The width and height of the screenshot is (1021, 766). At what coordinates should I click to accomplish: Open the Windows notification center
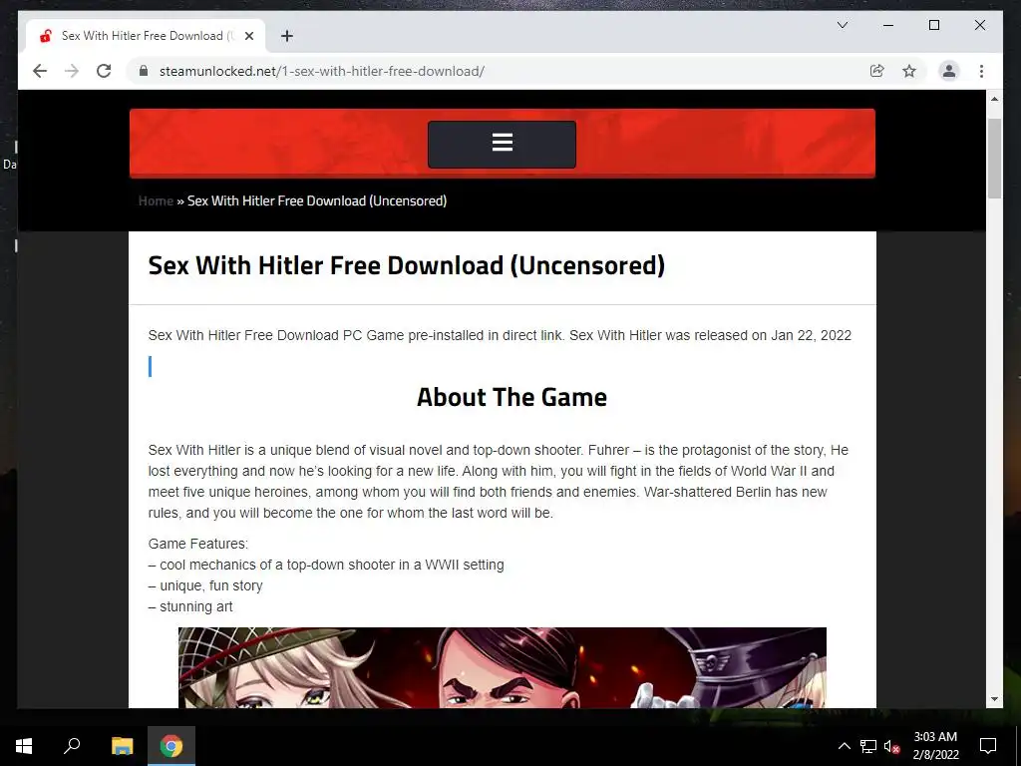988,745
